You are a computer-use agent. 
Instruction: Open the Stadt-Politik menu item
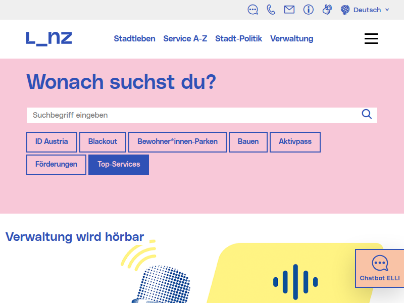click(238, 39)
